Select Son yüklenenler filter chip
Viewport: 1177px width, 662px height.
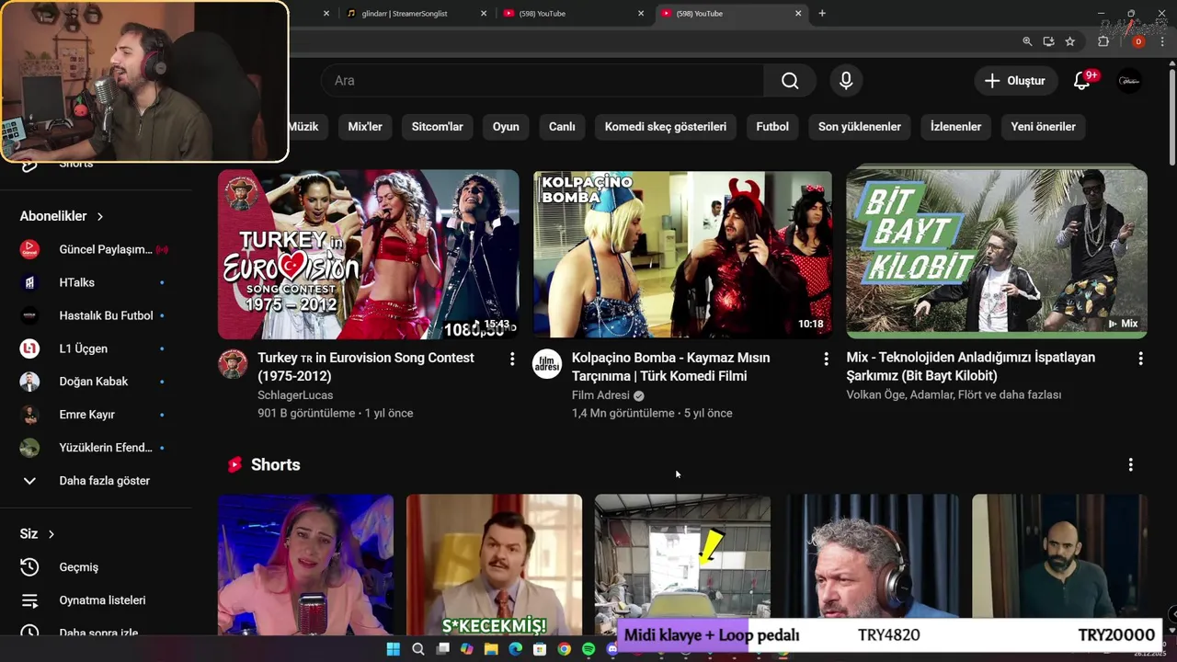[x=860, y=127]
